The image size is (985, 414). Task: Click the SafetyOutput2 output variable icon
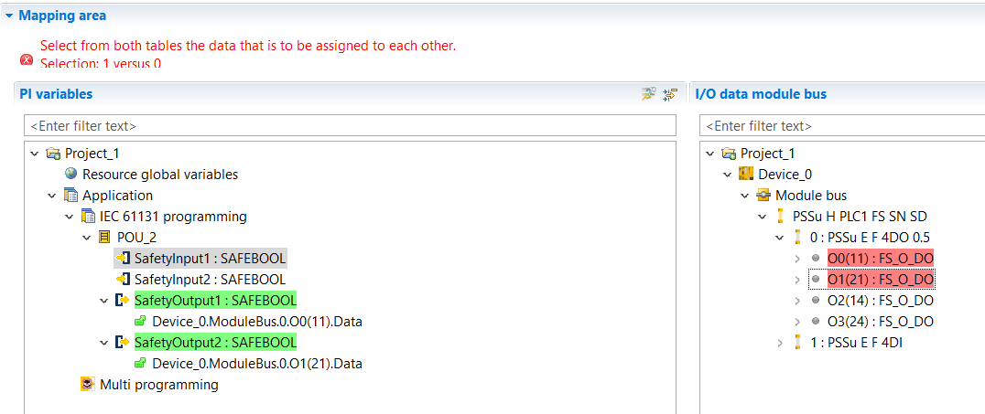point(123,343)
